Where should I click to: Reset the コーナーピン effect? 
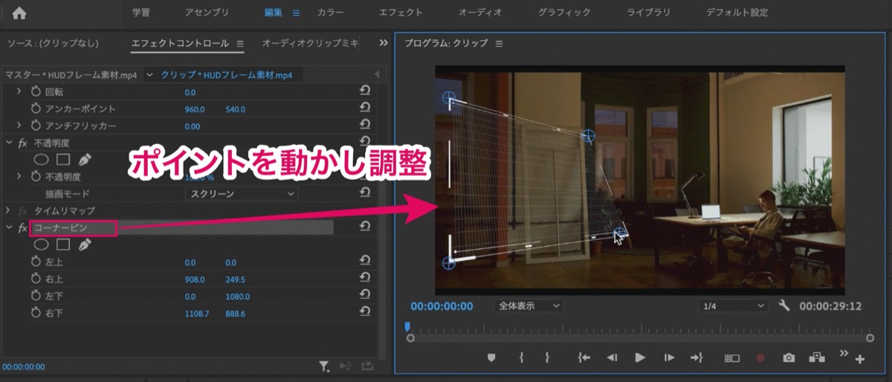pyautogui.click(x=365, y=227)
